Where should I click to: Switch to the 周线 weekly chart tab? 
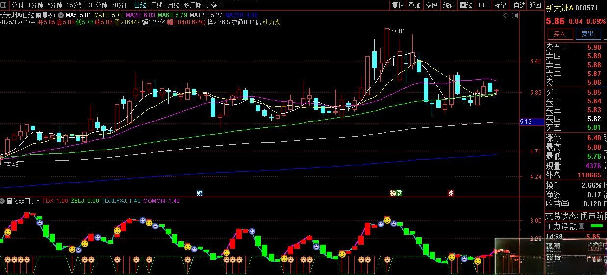(156, 5)
